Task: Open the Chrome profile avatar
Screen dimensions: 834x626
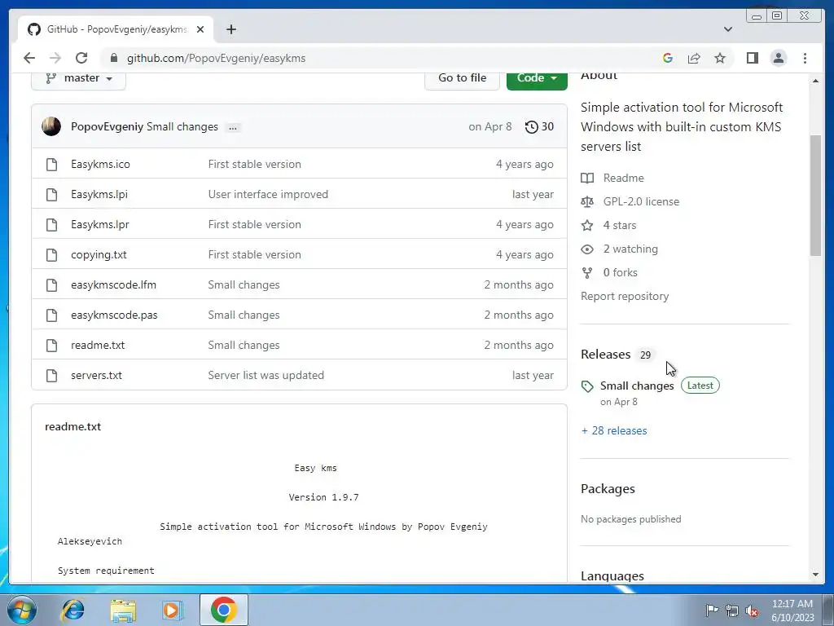Action: click(778, 58)
